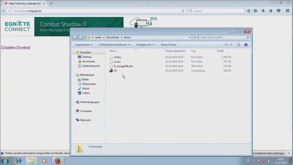Select the coolpage.biz browser tab

click(x=25, y=3)
